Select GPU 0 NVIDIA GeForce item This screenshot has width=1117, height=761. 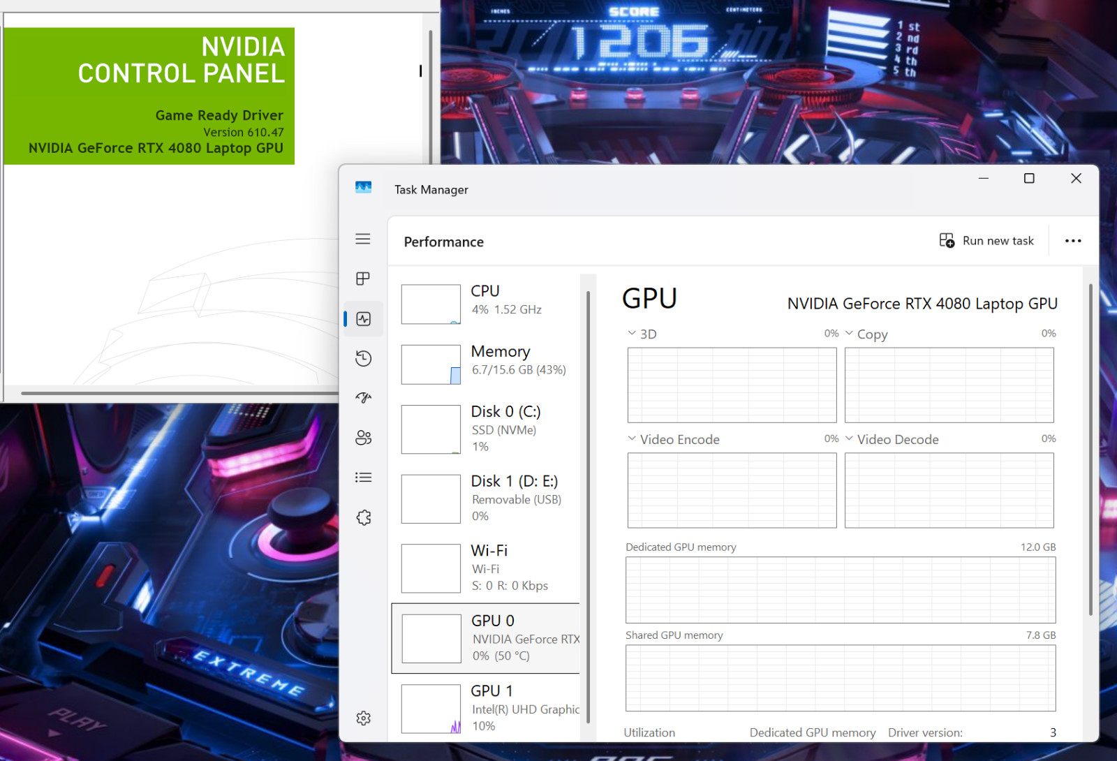[x=486, y=638]
